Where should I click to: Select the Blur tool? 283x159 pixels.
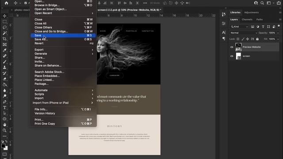tap(4, 90)
